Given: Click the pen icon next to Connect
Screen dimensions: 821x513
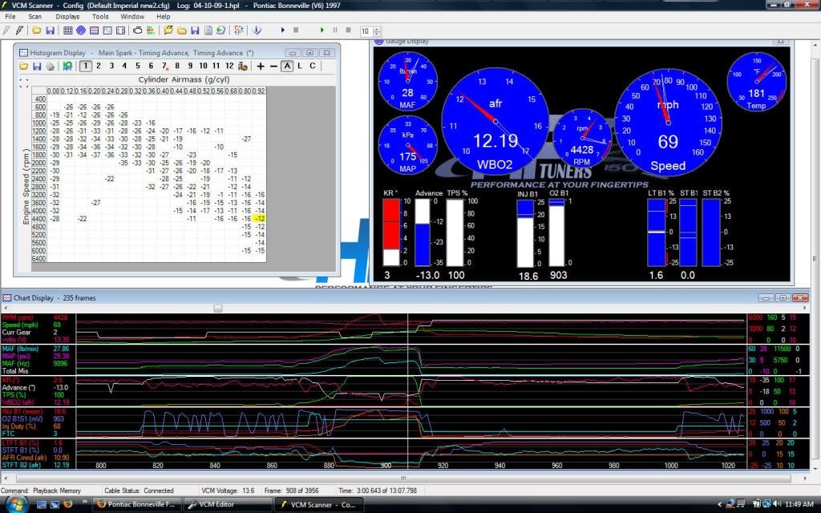Looking at the screenshot, I should tap(19, 31).
